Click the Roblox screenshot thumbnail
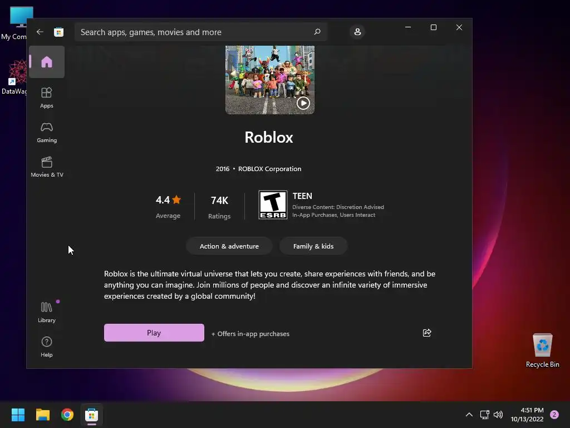 (270, 80)
